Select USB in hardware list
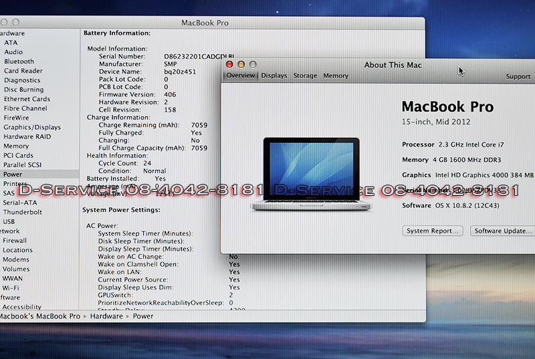Screen dimensions: 535x359 tap(9, 221)
